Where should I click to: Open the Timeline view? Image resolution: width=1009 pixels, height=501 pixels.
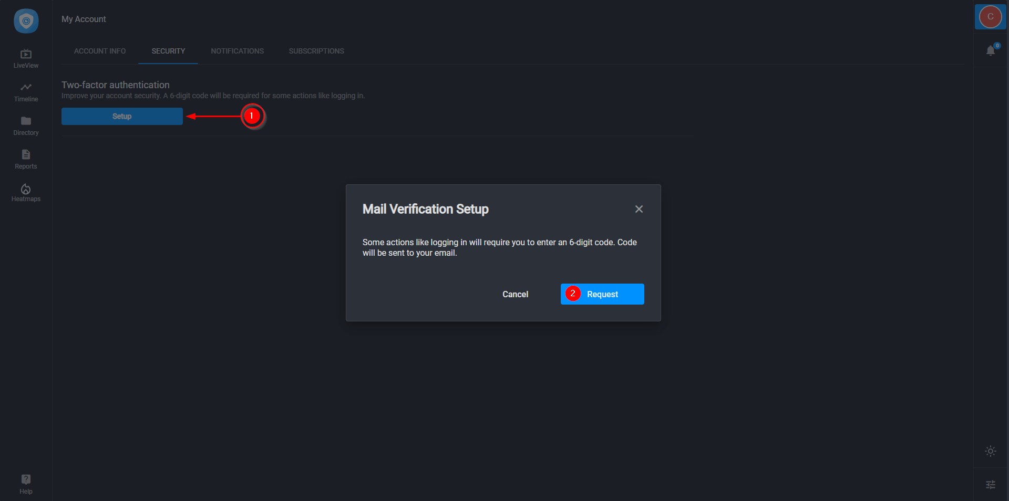pyautogui.click(x=26, y=92)
